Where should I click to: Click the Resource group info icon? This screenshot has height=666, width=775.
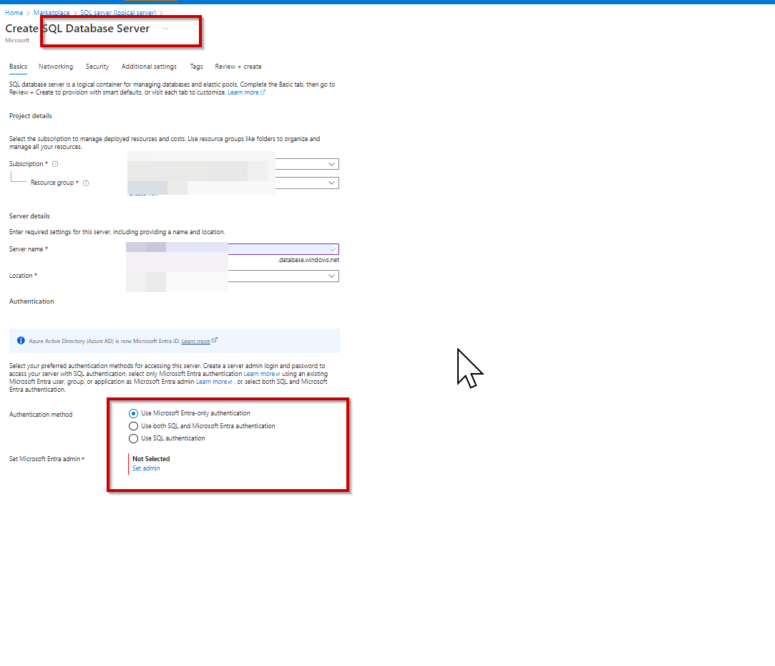[x=86, y=183]
